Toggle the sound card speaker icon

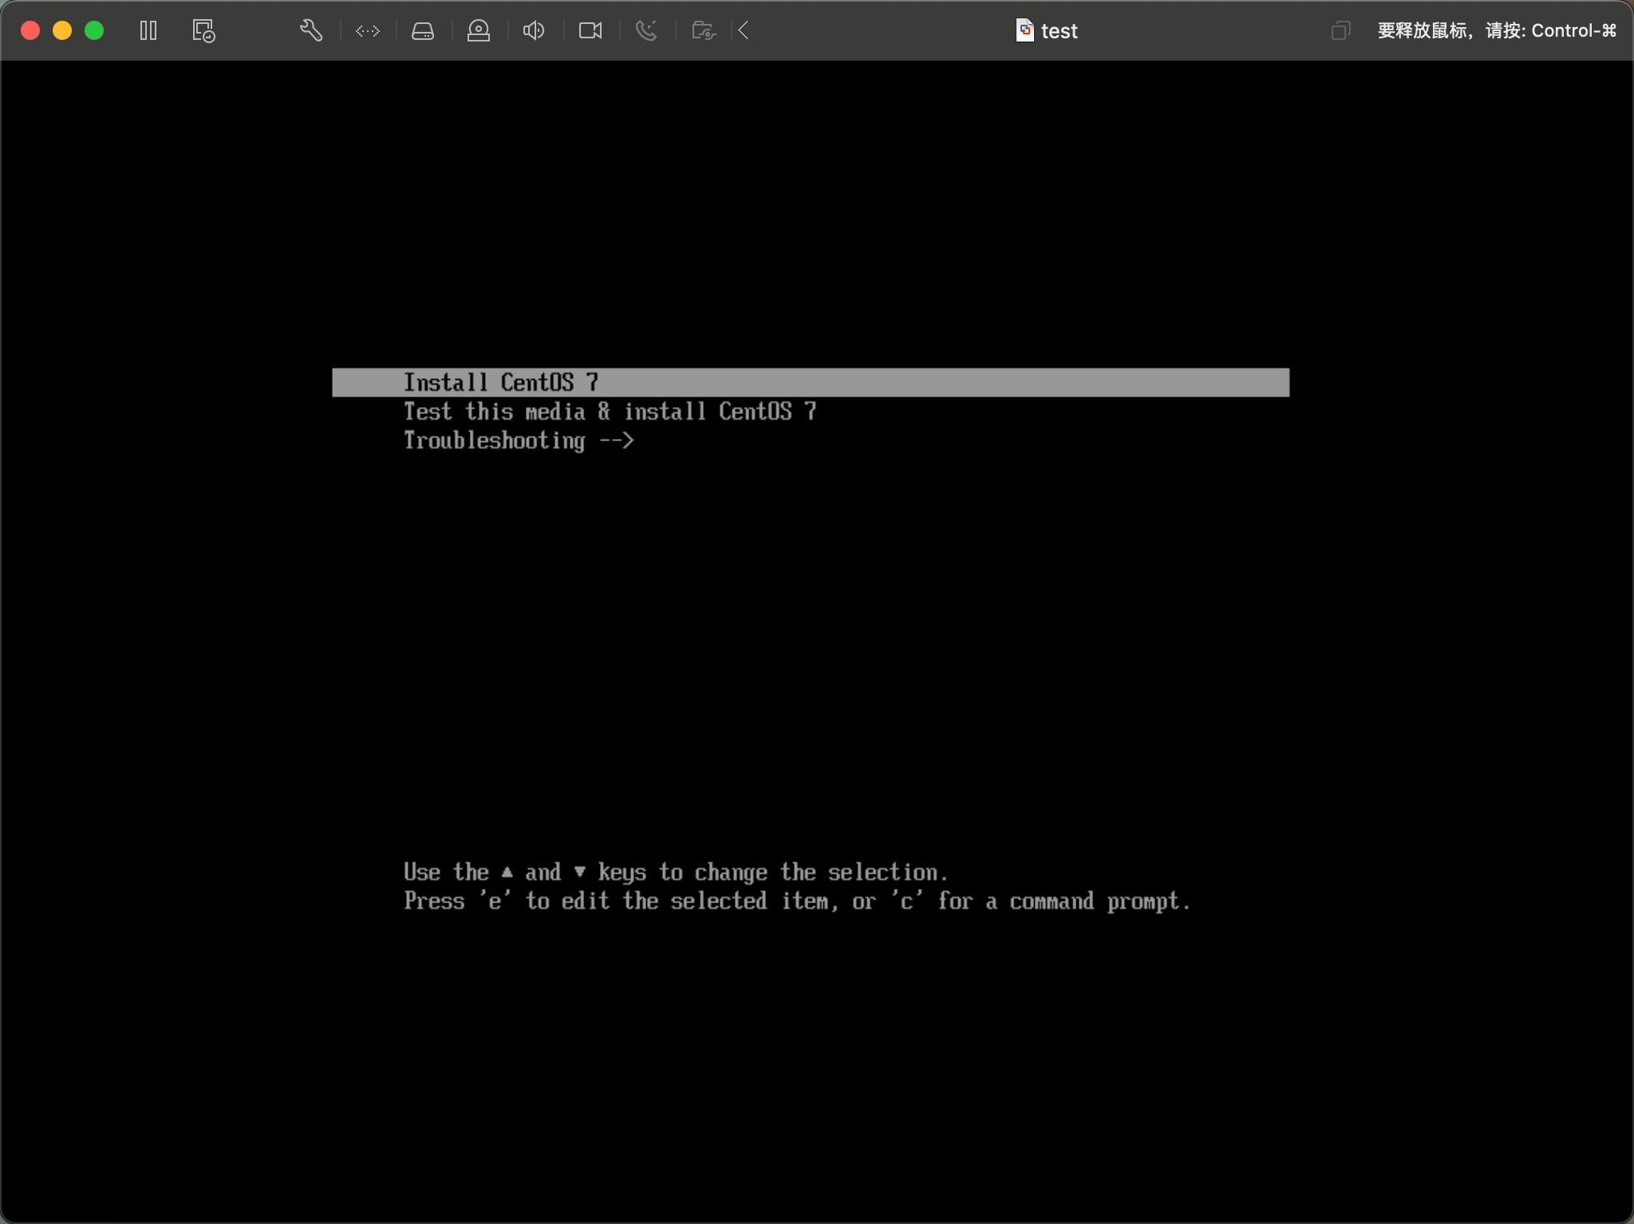click(x=534, y=31)
